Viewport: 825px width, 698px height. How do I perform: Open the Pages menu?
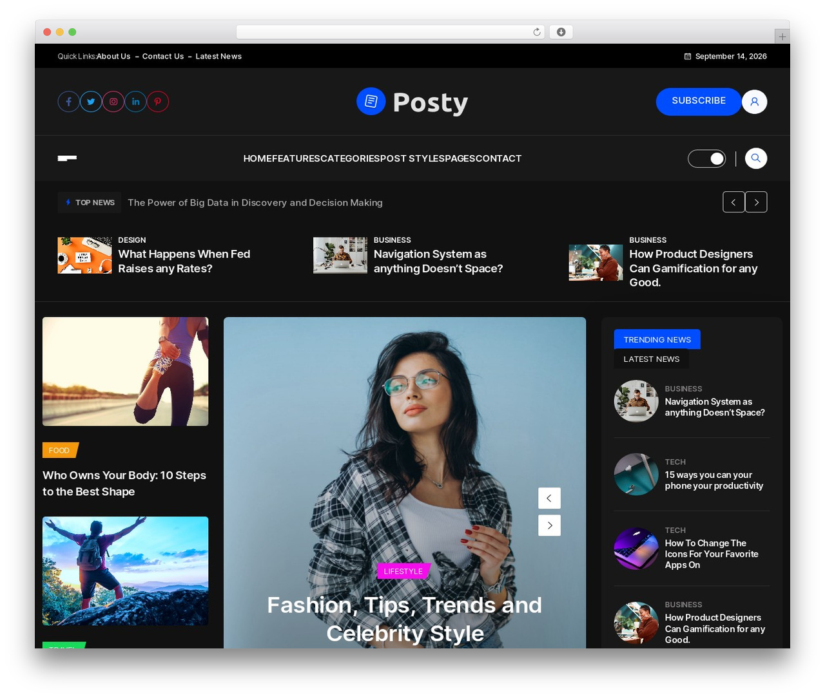pyautogui.click(x=459, y=158)
